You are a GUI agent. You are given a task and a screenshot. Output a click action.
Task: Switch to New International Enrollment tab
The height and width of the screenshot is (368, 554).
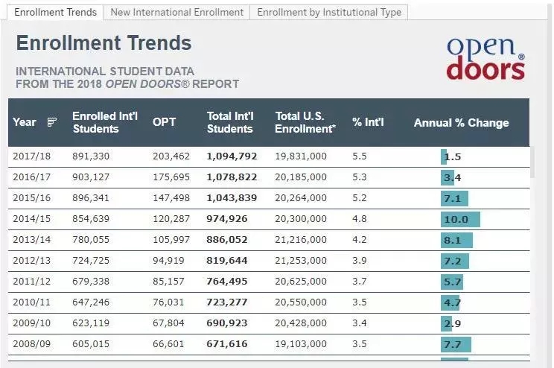pyautogui.click(x=176, y=12)
